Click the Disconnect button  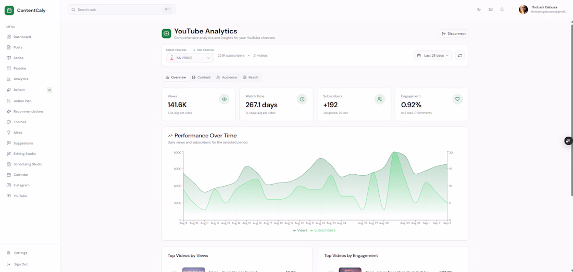pyautogui.click(x=454, y=33)
